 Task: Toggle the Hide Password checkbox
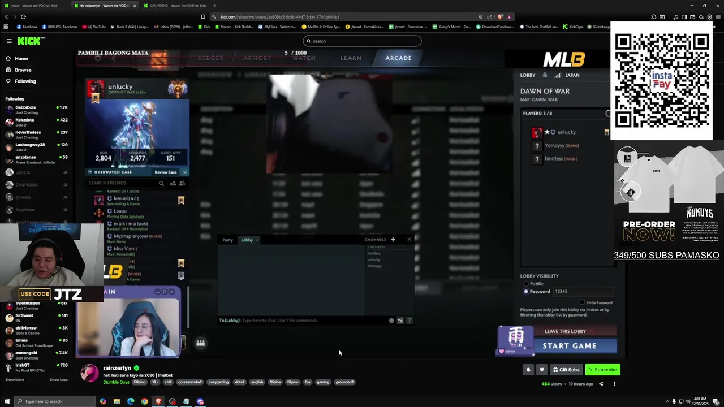(x=583, y=302)
